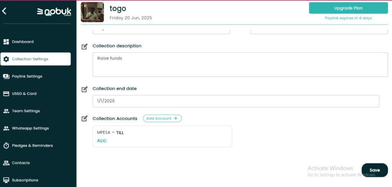Click the Collection end date field
This screenshot has width=392, height=187.
click(x=236, y=101)
